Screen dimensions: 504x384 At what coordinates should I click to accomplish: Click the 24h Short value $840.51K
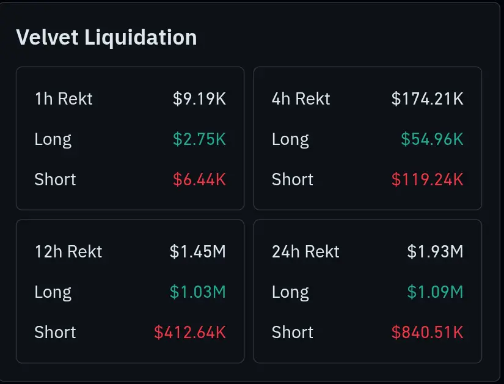[x=428, y=332]
